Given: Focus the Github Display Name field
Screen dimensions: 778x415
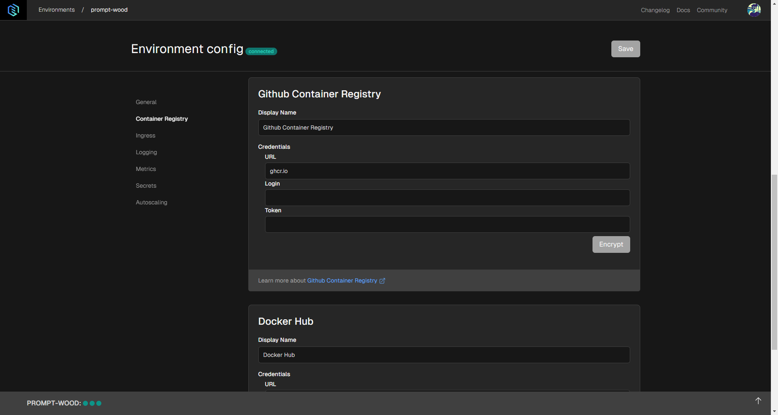Looking at the screenshot, I should (444, 127).
